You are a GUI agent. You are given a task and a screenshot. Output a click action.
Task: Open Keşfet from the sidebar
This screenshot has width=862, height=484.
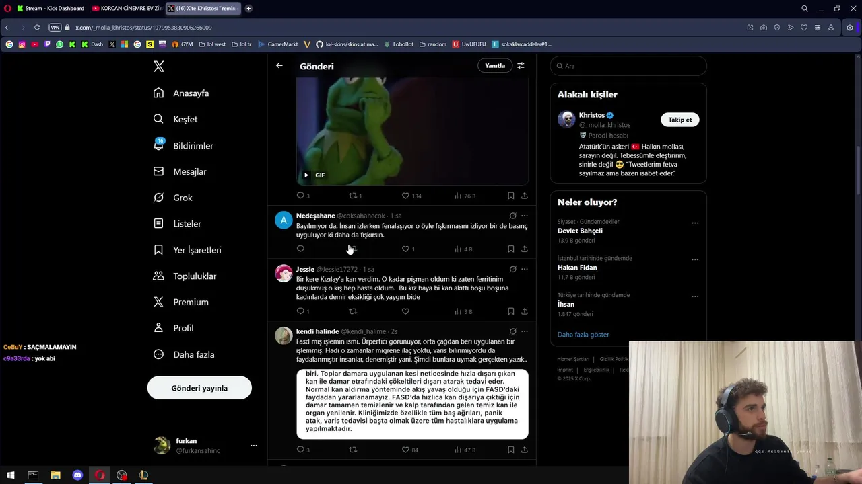pos(175,119)
